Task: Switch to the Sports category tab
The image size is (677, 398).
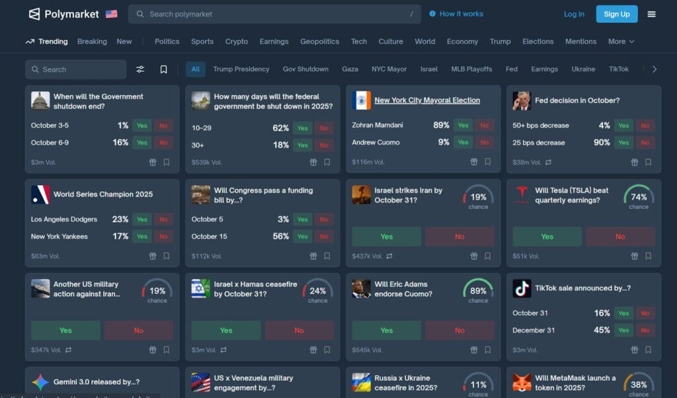Action: pos(202,41)
